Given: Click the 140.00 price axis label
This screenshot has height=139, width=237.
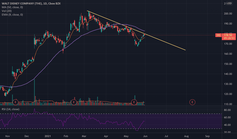Looking at the screenshot, I should [228, 74].
